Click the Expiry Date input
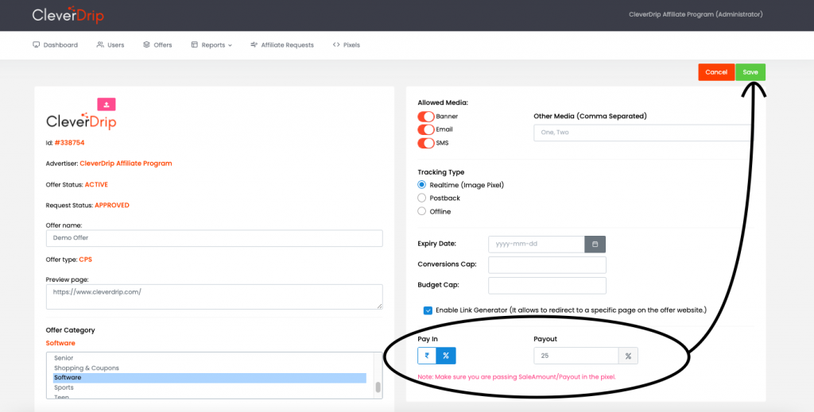This screenshot has height=412, width=814. [x=537, y=244]
